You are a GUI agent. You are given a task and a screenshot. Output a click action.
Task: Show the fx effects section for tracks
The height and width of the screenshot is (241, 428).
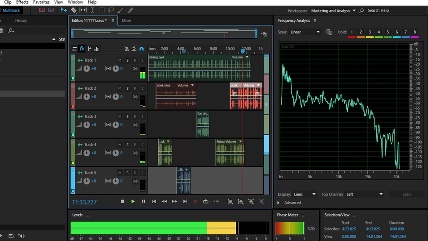coord(82,49)
